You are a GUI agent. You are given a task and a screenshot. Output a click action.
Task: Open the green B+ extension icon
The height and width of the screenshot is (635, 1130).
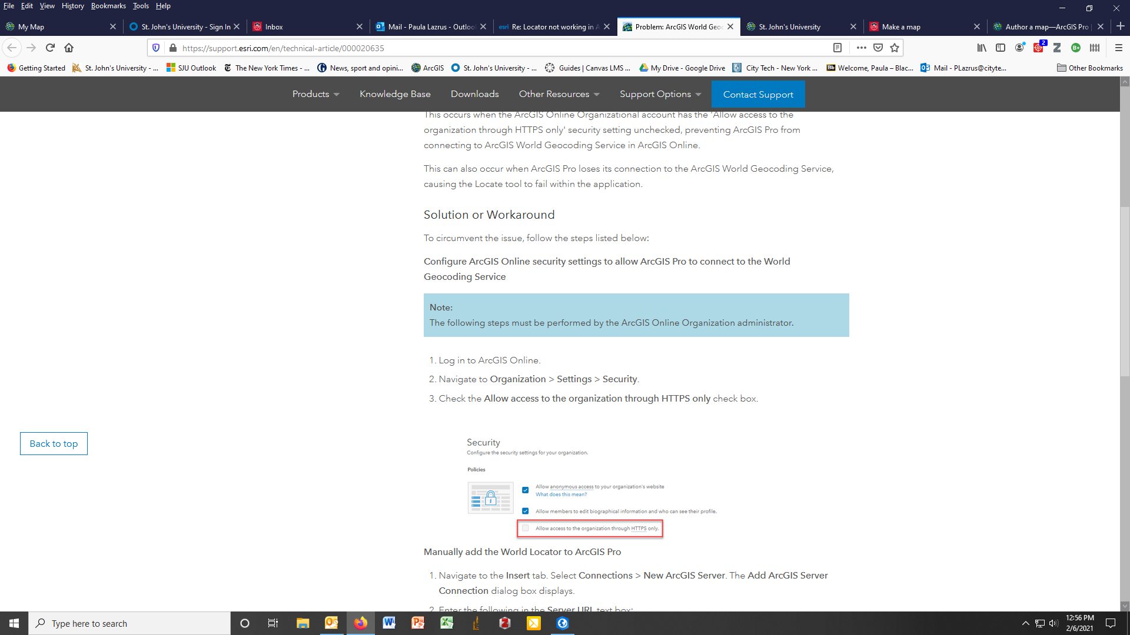[1076, 48]
